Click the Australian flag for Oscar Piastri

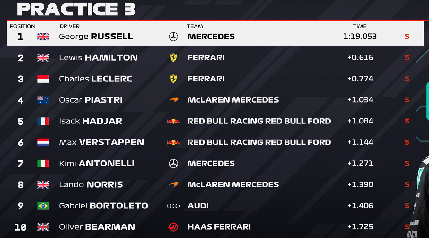tap(43, 100)
